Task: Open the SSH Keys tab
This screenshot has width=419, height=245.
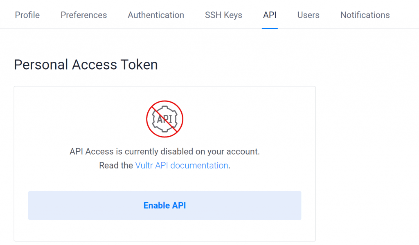Action: point(223,15)
